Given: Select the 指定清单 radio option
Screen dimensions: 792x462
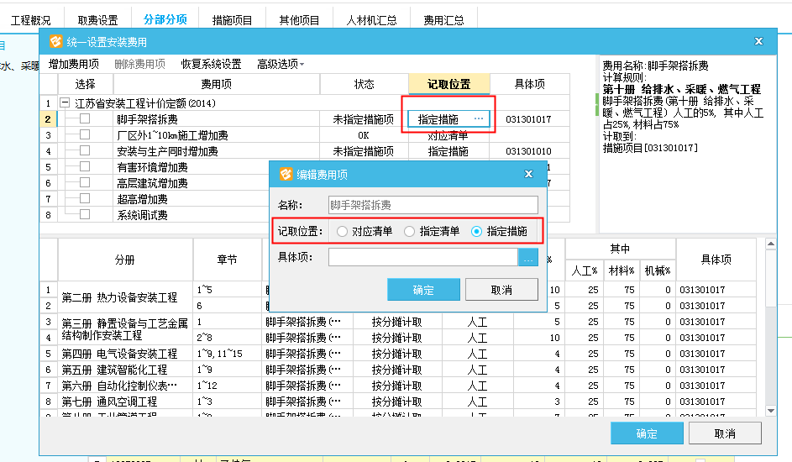Looking at the screenshot, I should (x=409, y=231).
